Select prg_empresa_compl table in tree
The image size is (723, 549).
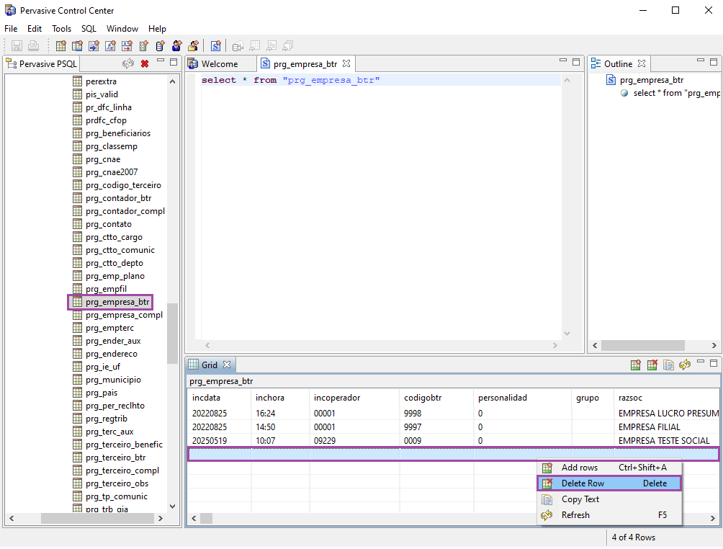(123, 315)
